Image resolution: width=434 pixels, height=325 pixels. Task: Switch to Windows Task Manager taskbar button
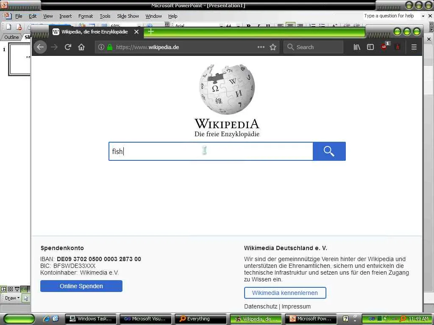point(91,319)
